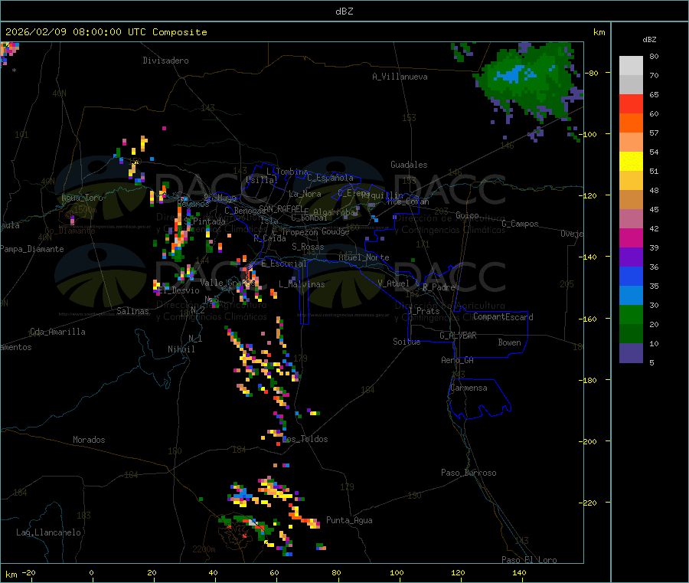Click the mauve 45 dBZ legend swatch

(x=631, y=219)
